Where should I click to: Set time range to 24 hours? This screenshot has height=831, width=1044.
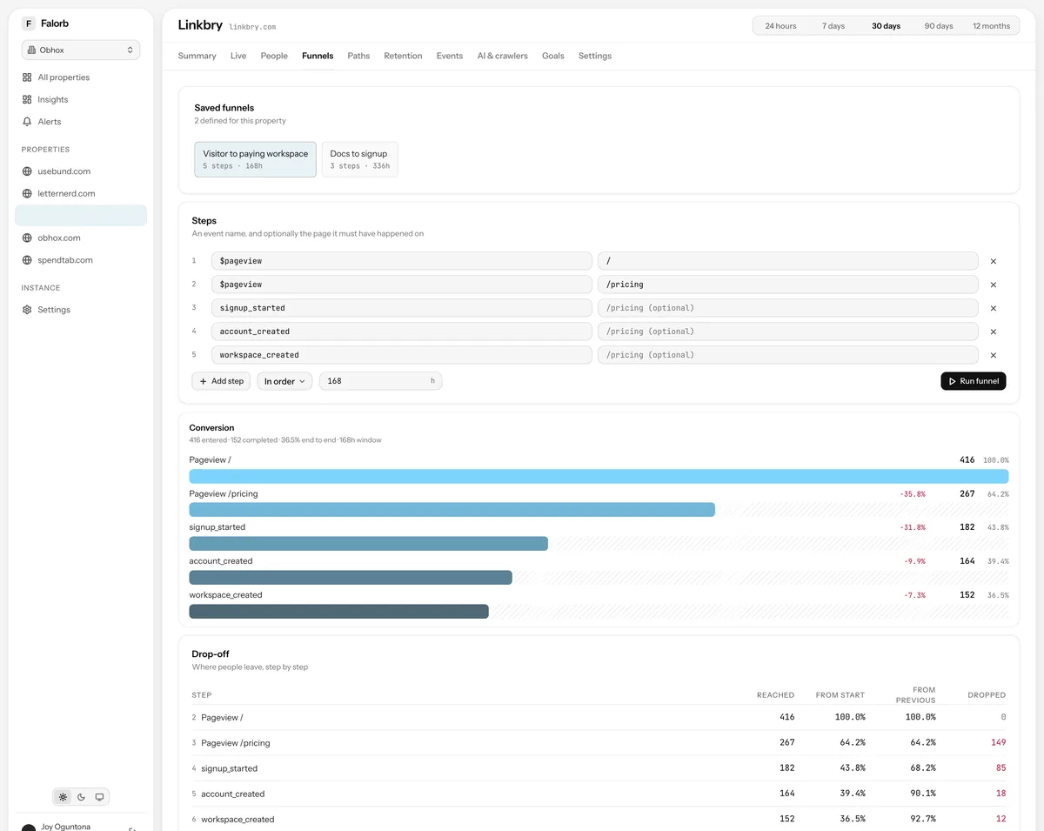pyautogui.click(x=780, y=26)
